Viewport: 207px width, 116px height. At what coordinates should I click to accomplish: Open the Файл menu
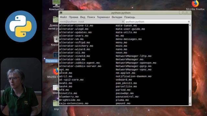click(x=63, y=17)
